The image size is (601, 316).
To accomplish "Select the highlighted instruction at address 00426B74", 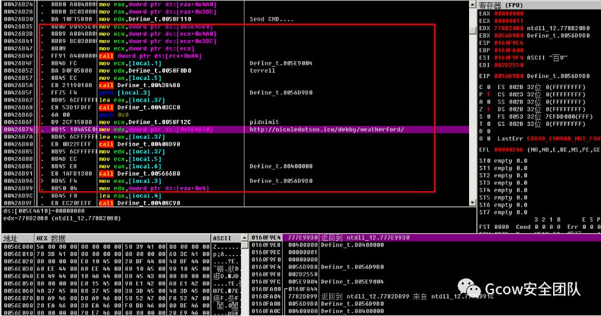I will (235, 130).
